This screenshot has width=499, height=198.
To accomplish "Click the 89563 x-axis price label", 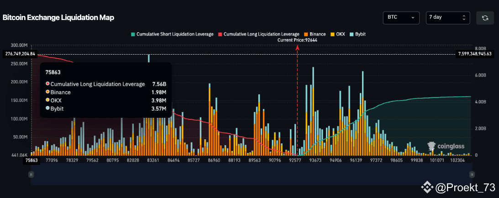I will click(255, 161).
